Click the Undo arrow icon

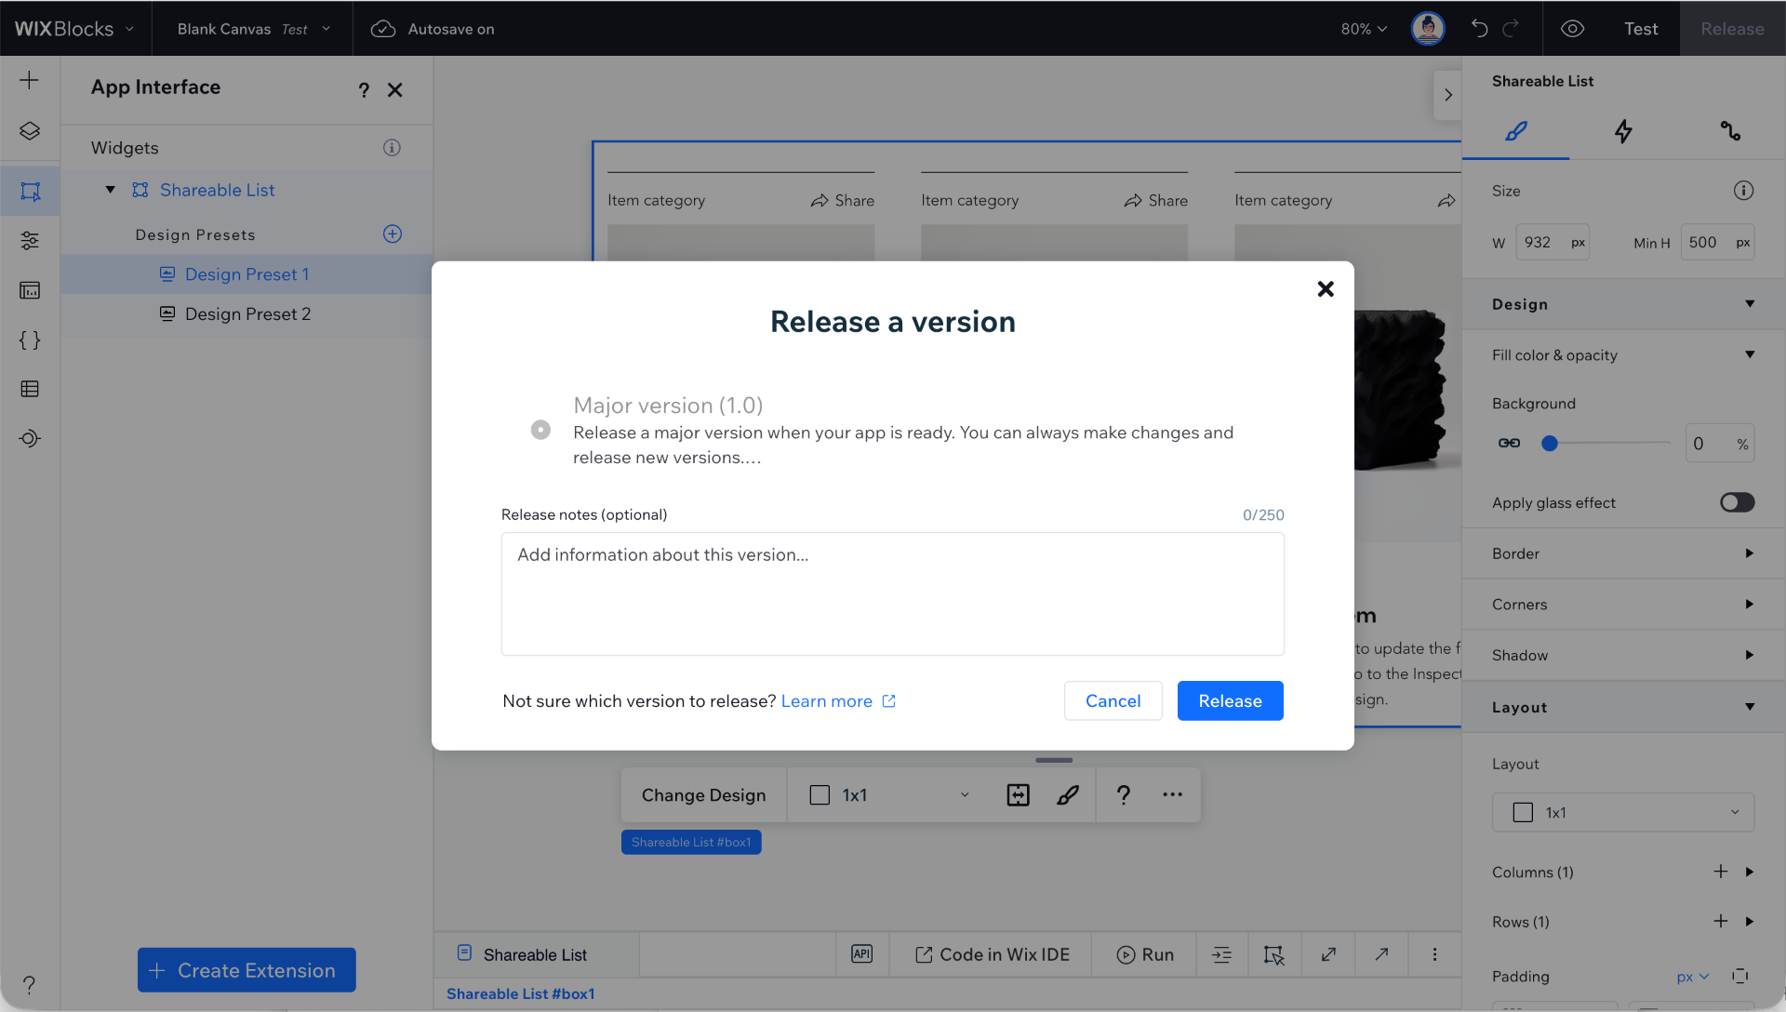[1479, 29]
